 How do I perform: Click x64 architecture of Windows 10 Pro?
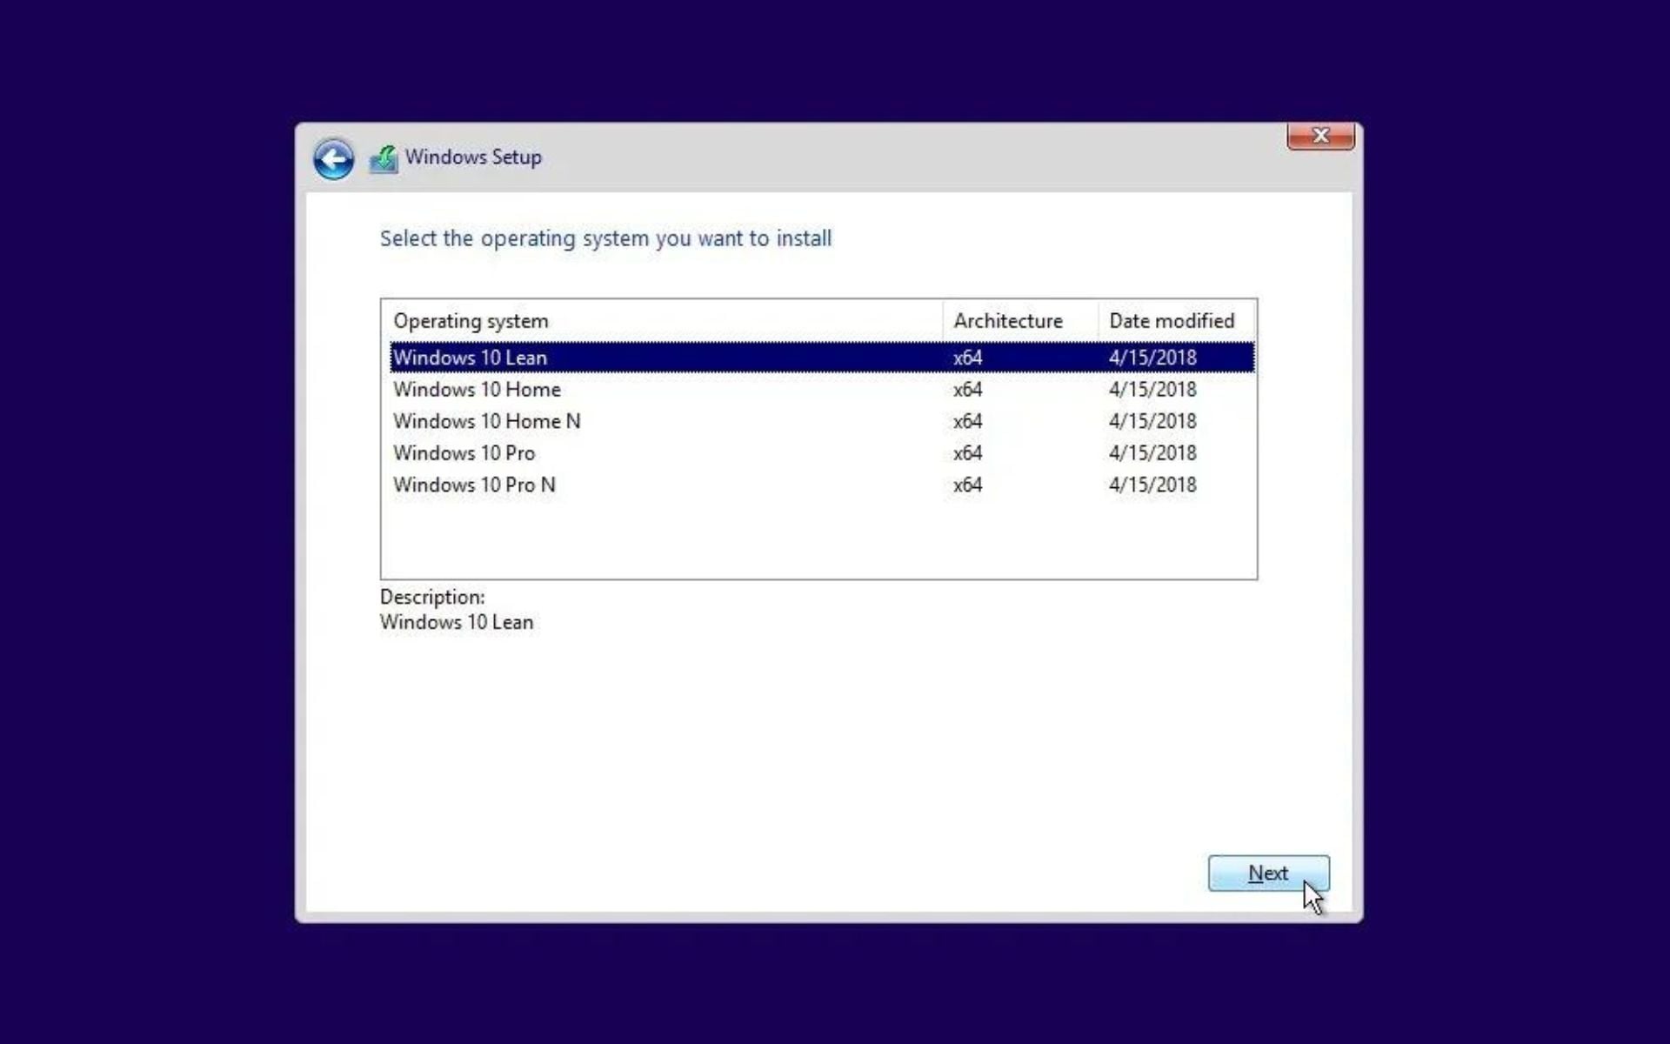point(967,453)
